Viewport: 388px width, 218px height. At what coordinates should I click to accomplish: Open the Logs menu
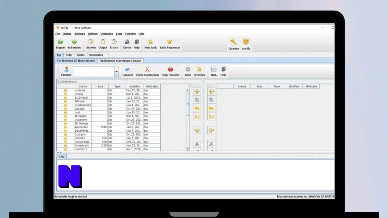(x=119, y=34)
